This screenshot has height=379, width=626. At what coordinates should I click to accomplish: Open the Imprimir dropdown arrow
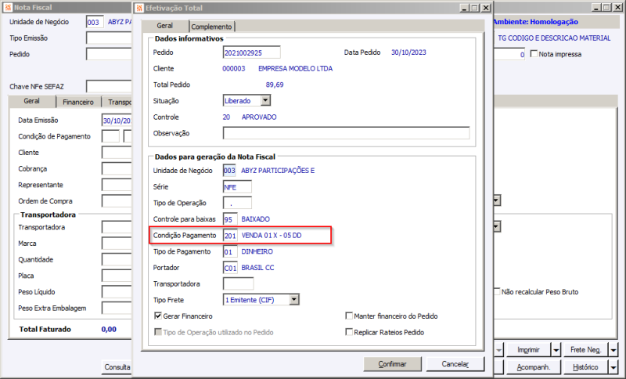[x=556, y=350]
